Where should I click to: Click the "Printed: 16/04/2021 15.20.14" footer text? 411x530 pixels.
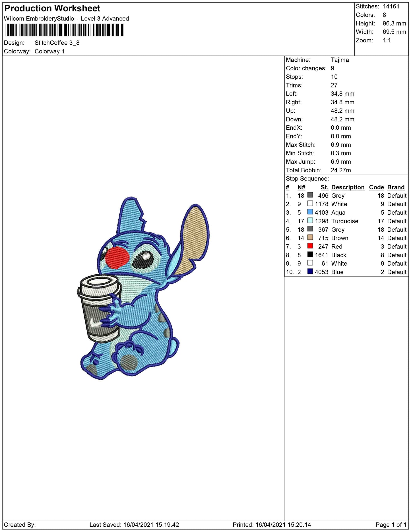point(272,525)
